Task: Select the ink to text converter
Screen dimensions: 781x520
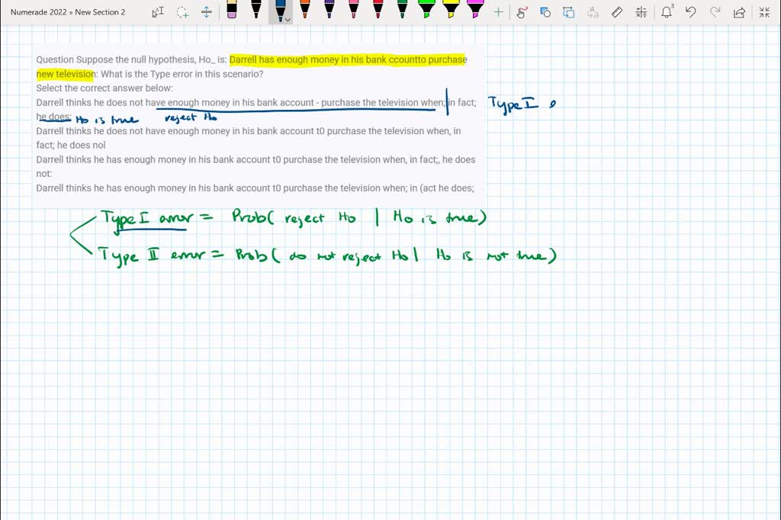Action: pos(592,11)
